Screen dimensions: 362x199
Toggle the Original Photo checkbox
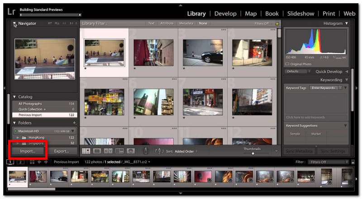(x=287, y=64)
